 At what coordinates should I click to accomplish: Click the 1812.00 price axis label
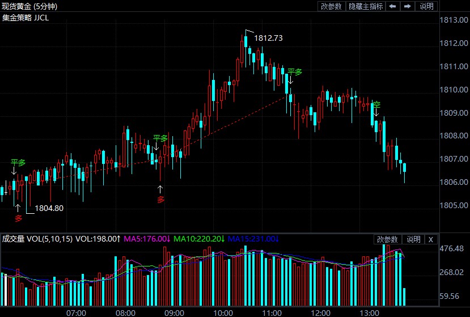coord(454,43)
